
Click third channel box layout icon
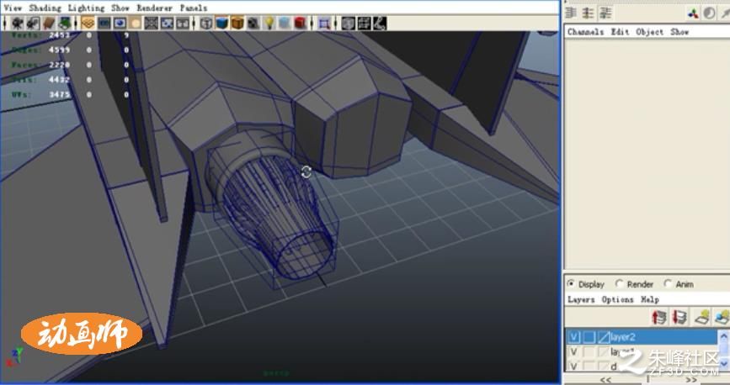click(605, 13)
